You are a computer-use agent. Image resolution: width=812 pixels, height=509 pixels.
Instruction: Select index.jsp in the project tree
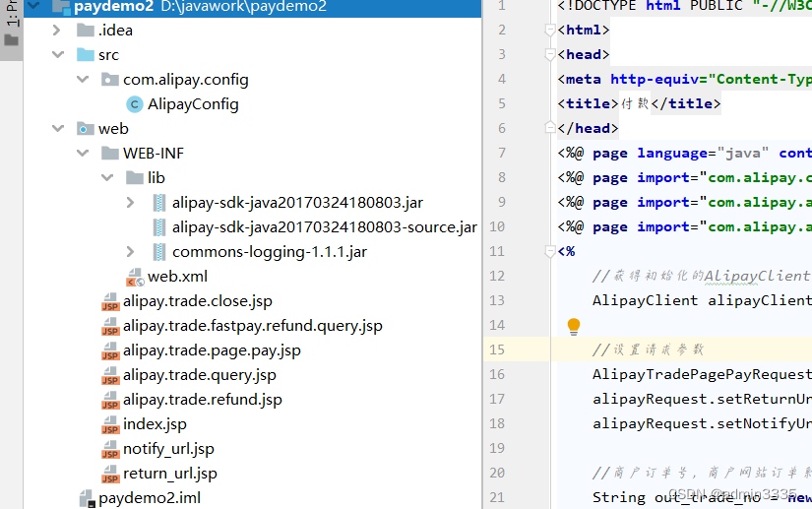[155, 424]
